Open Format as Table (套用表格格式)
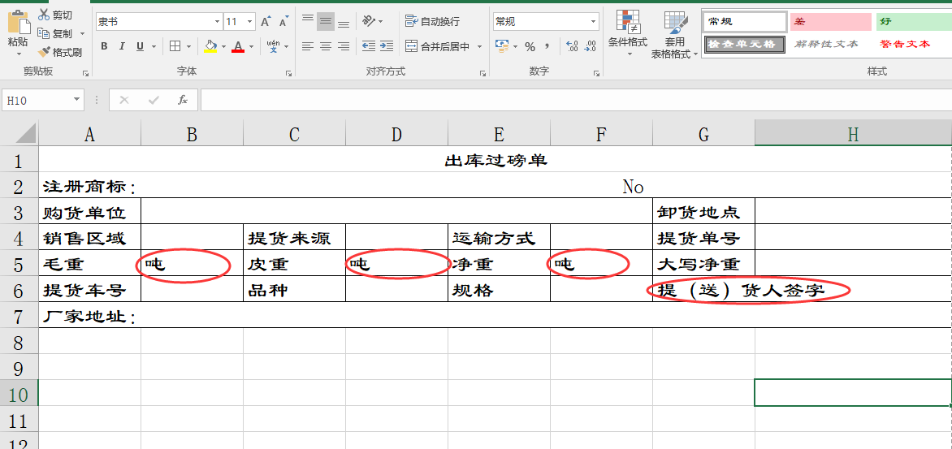The image size is (952, 449). pyautogui.click(x=675, y=35)
